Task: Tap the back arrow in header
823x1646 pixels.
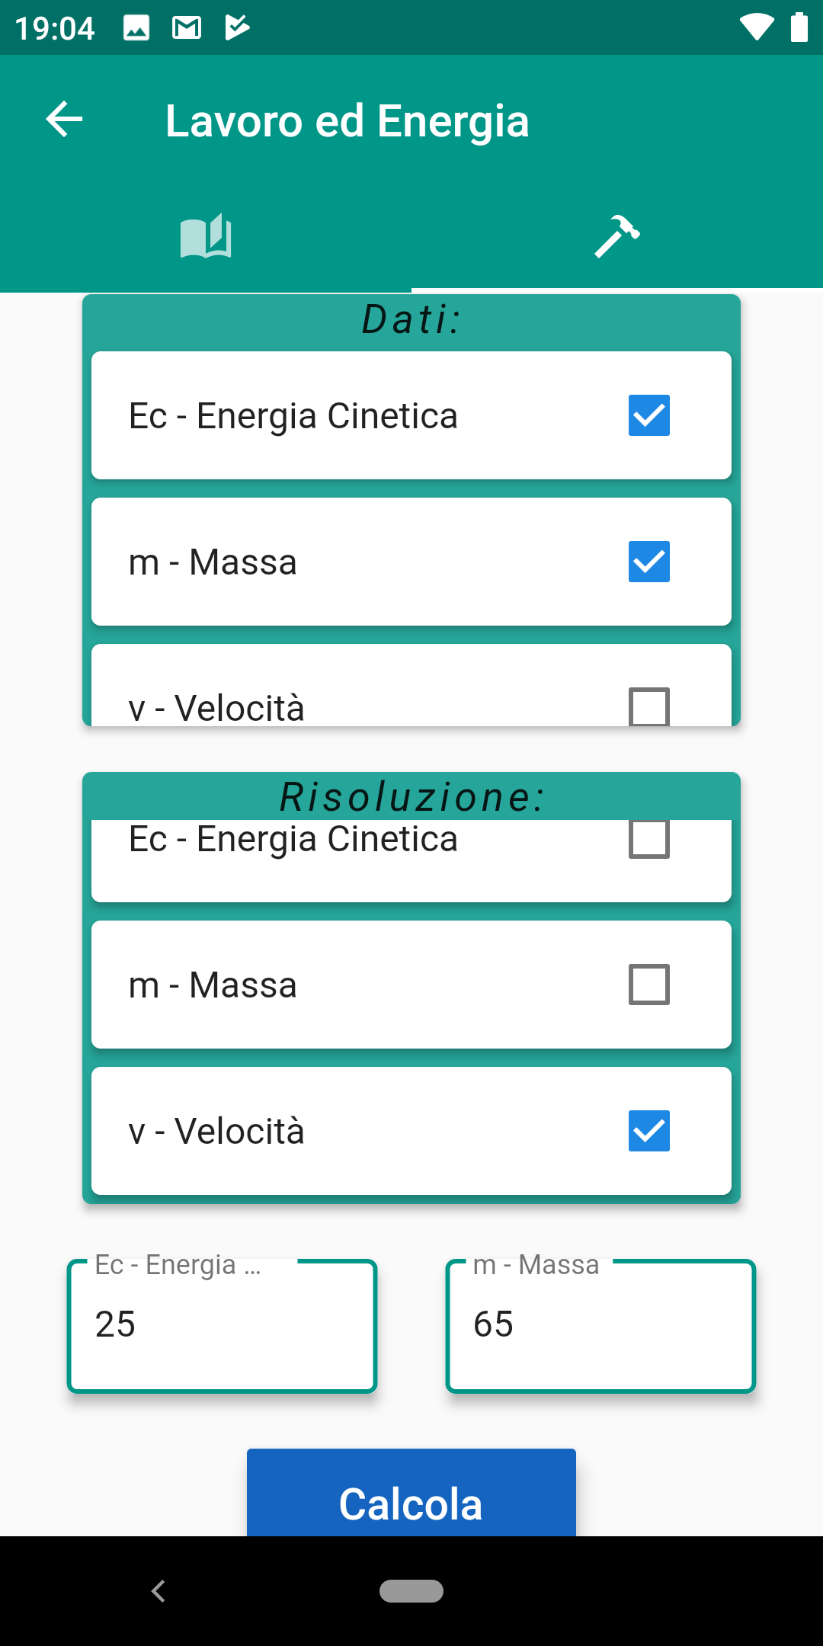Action: point(64,120)
